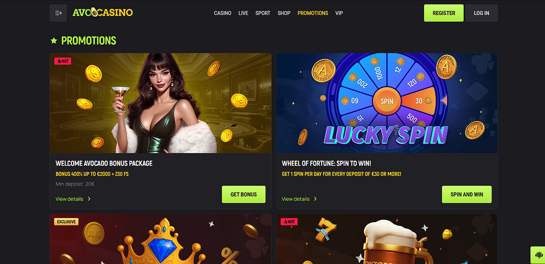The image size is (545, 264).
Task: Click the Register button
Action: pos(444,13)
